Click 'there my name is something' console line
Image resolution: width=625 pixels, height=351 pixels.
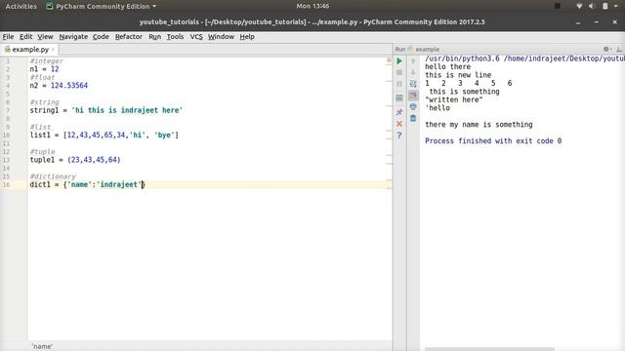(x=479, y=125)
